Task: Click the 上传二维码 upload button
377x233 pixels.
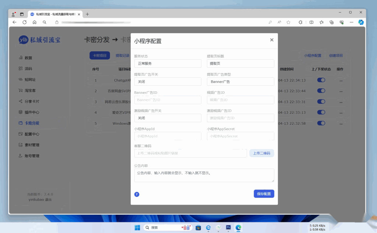Action: click(261, 153)
